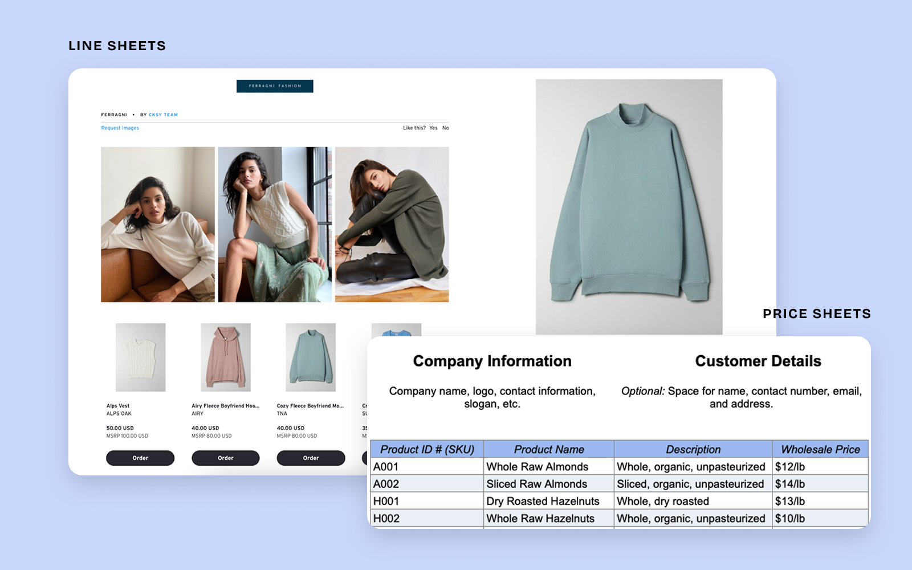Image resolution: width=912 pixels, height=570 pixels.
Task: Click 'MSRP 100.00 USD' text
Action: [127, 436]
